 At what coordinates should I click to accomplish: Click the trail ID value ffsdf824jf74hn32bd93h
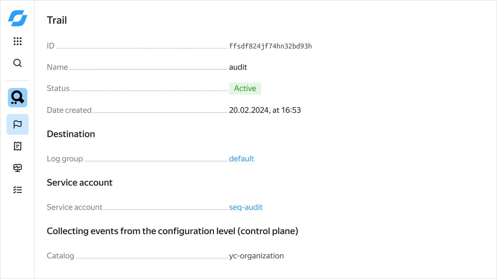270,46
